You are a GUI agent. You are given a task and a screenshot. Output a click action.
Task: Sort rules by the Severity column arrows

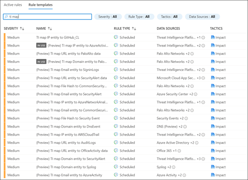(x=22, y=28)
